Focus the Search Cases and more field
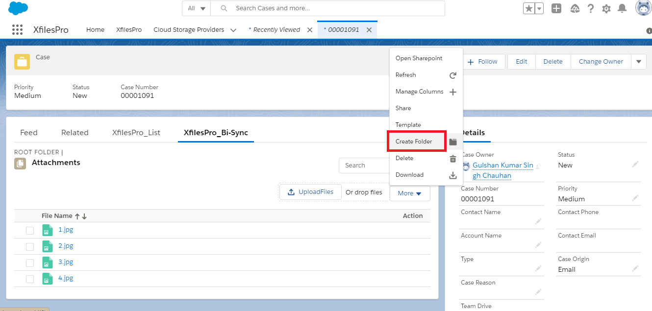652x311 pixels. coord(328,8)
